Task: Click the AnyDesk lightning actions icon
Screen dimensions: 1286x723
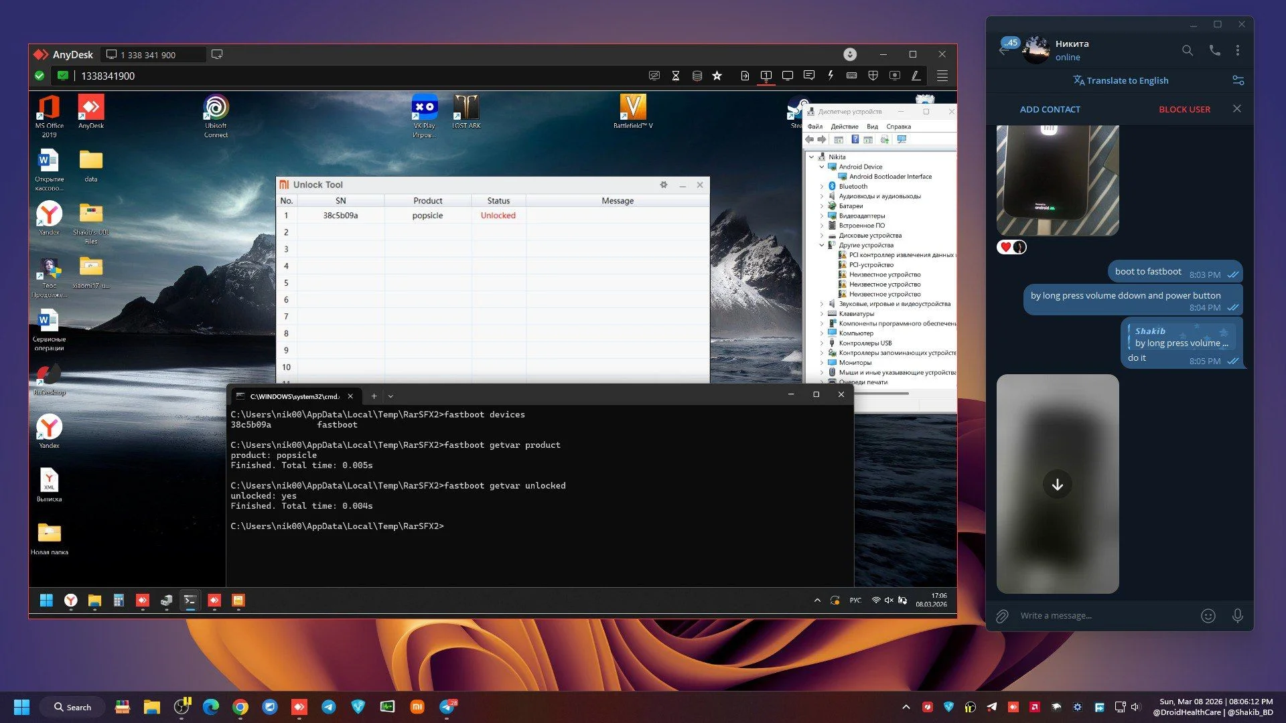Action: coord(831,76)
